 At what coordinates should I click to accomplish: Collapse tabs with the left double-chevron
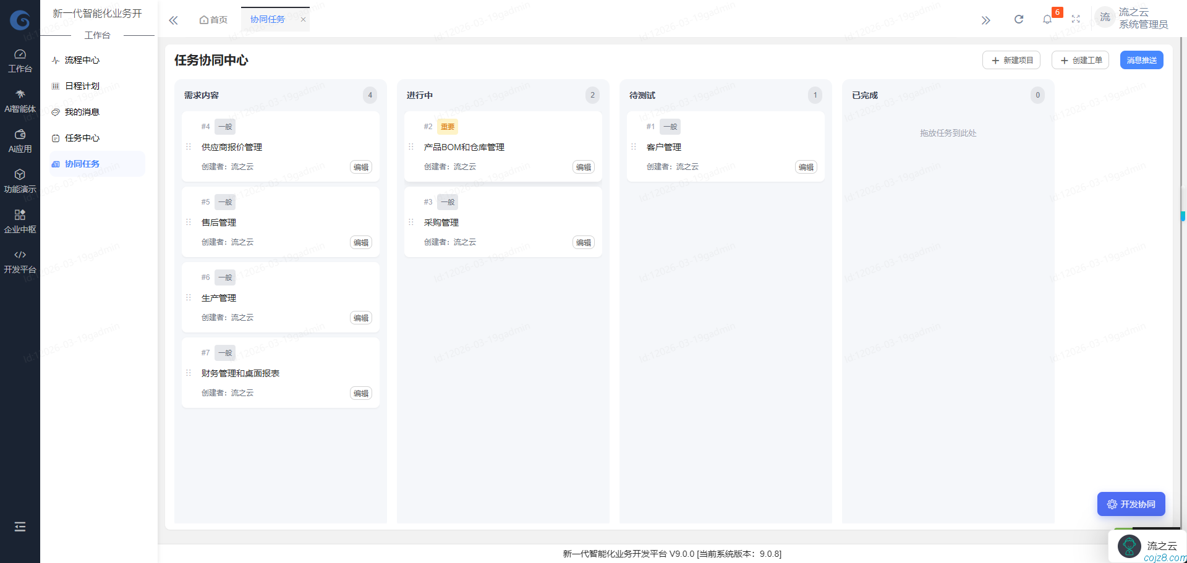click(173, 20)
